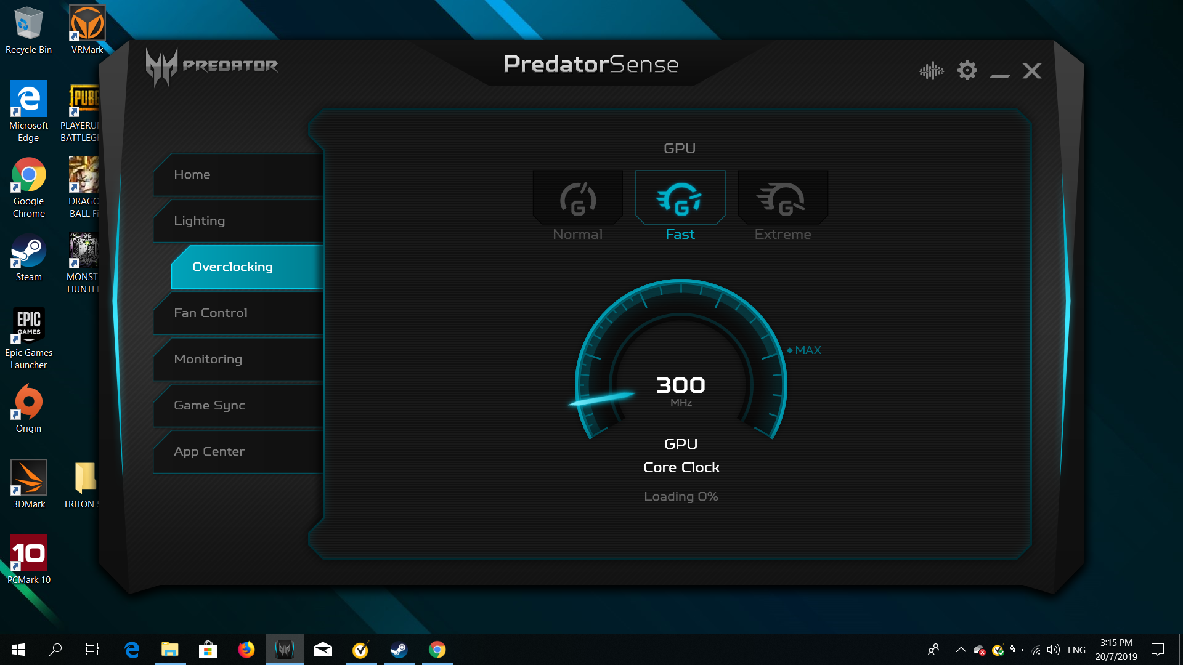Open the Windows Start menu
The width and height of the screenshot is (1183, 665).
click(x=18, y=650)
